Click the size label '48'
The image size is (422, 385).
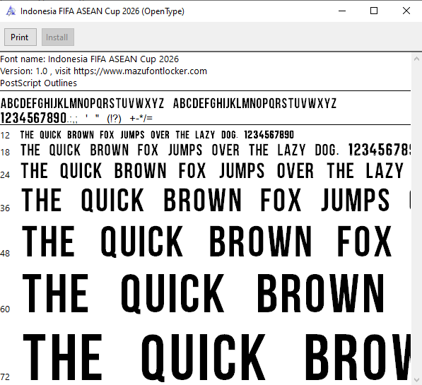(5, 254)
